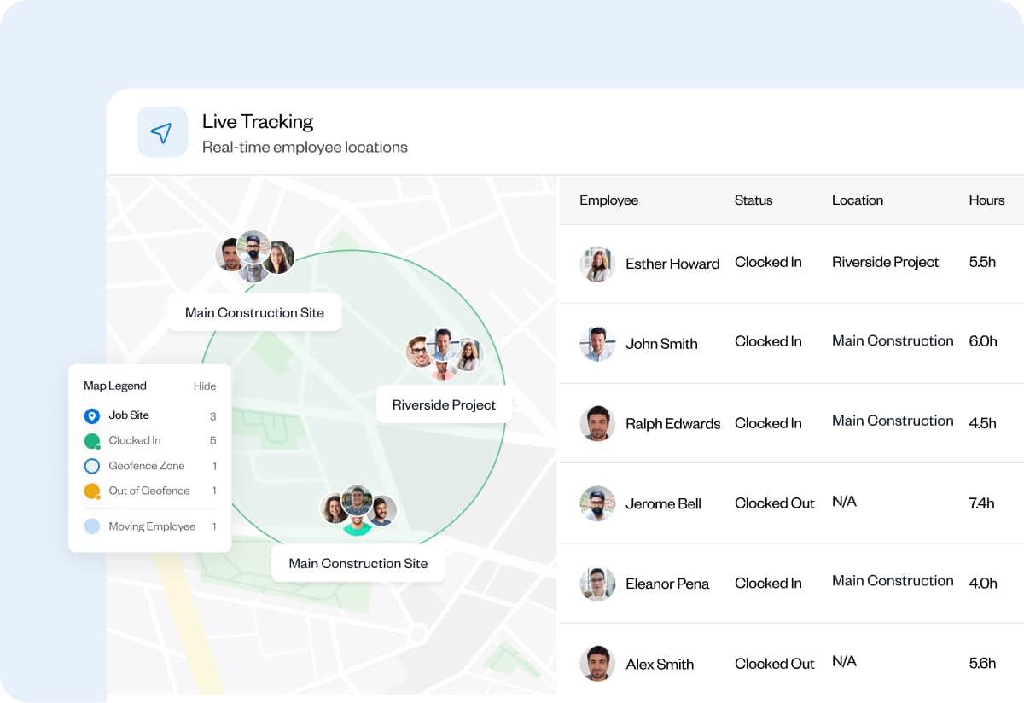Open Esther Howard's profile photo
Viewport: 1024px width, 703px height.
pos(597,264)
